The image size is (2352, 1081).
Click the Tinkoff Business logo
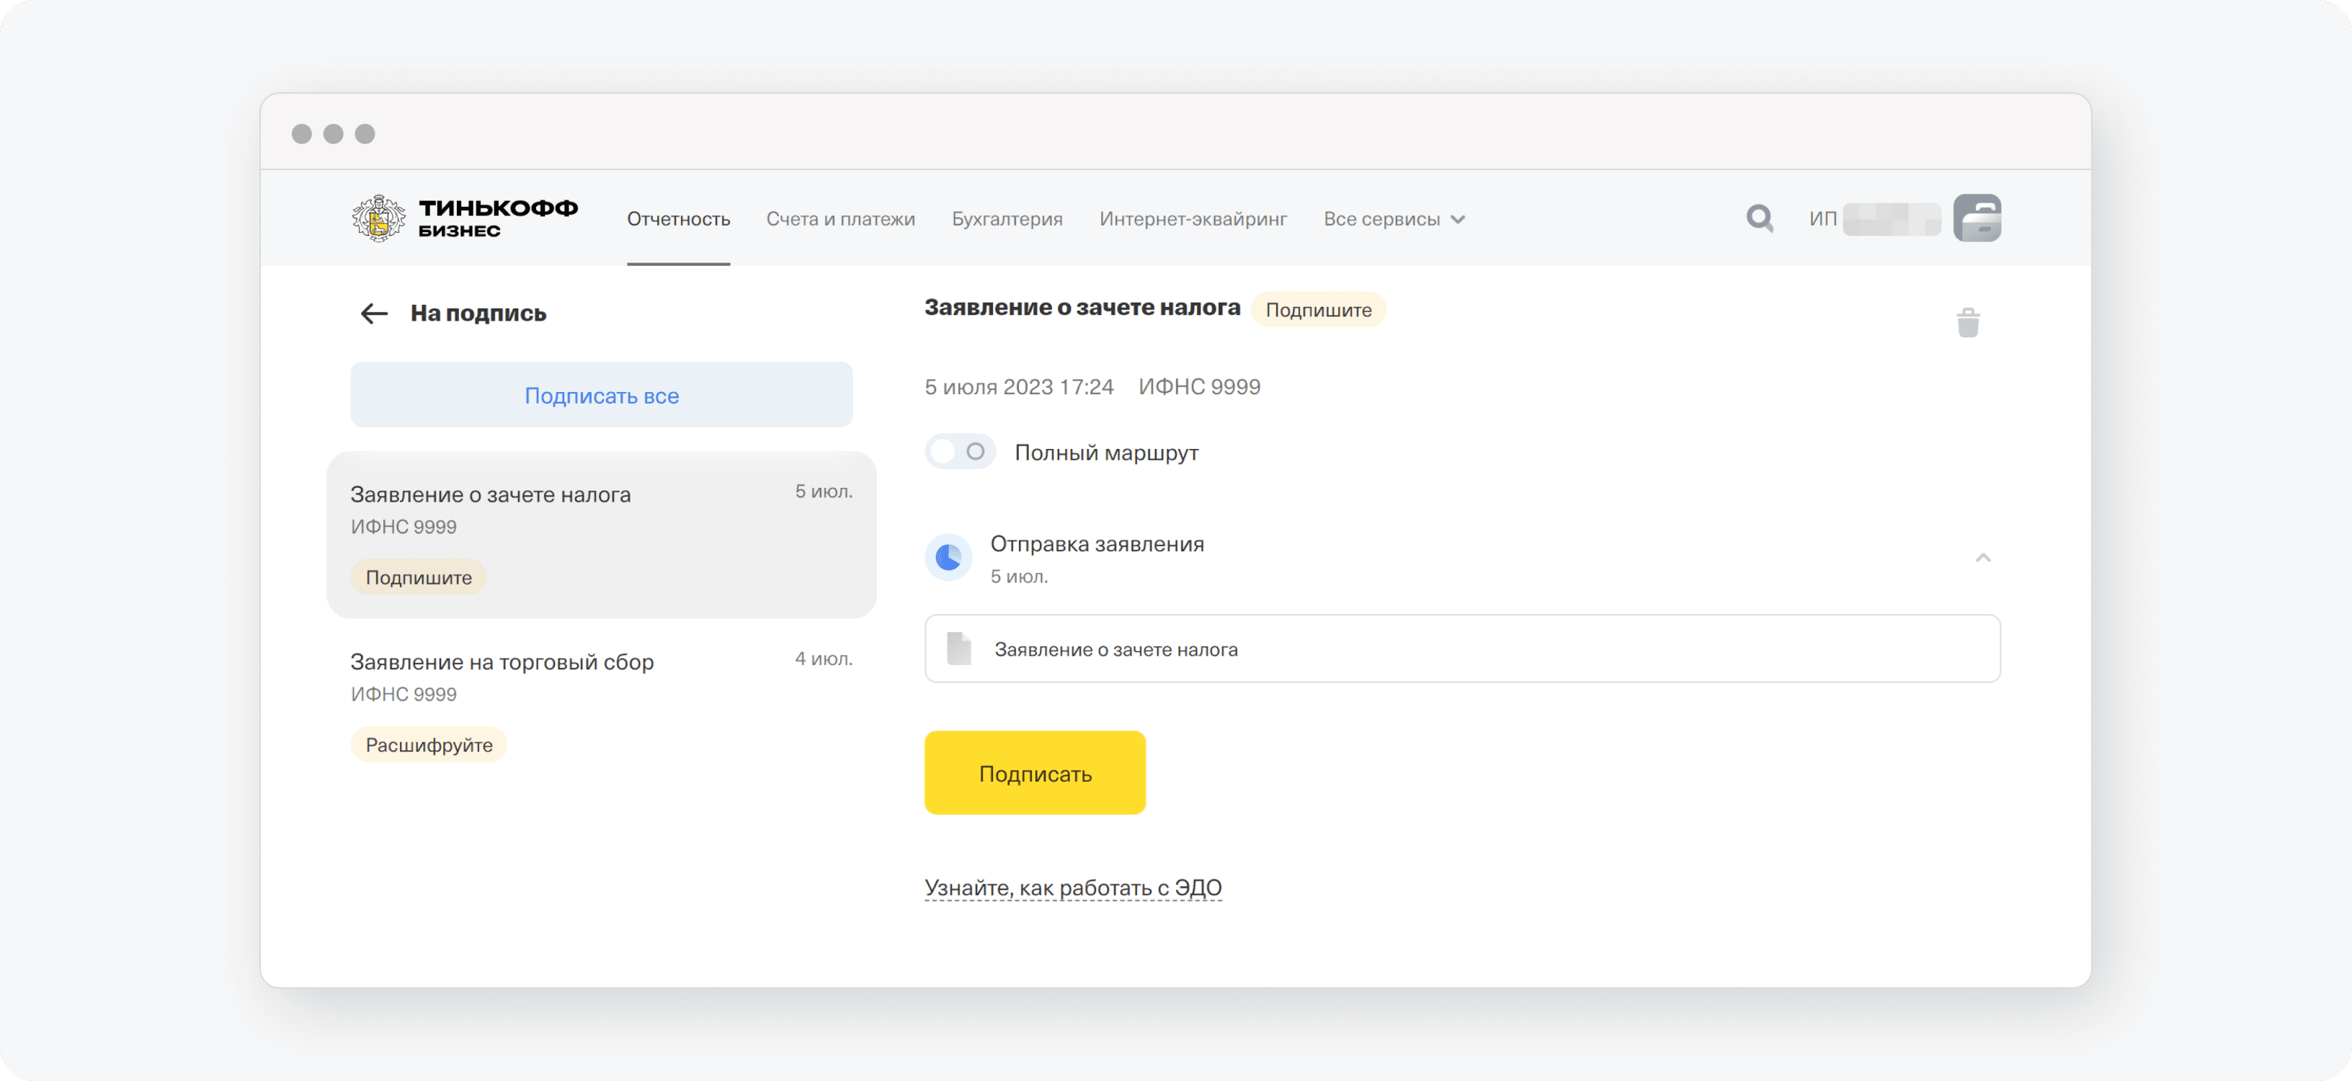tap(465, 218)
